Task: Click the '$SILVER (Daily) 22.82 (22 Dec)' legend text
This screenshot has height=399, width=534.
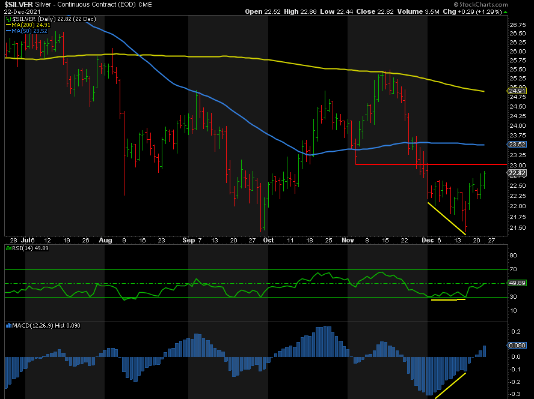Action: click(54, 19)
